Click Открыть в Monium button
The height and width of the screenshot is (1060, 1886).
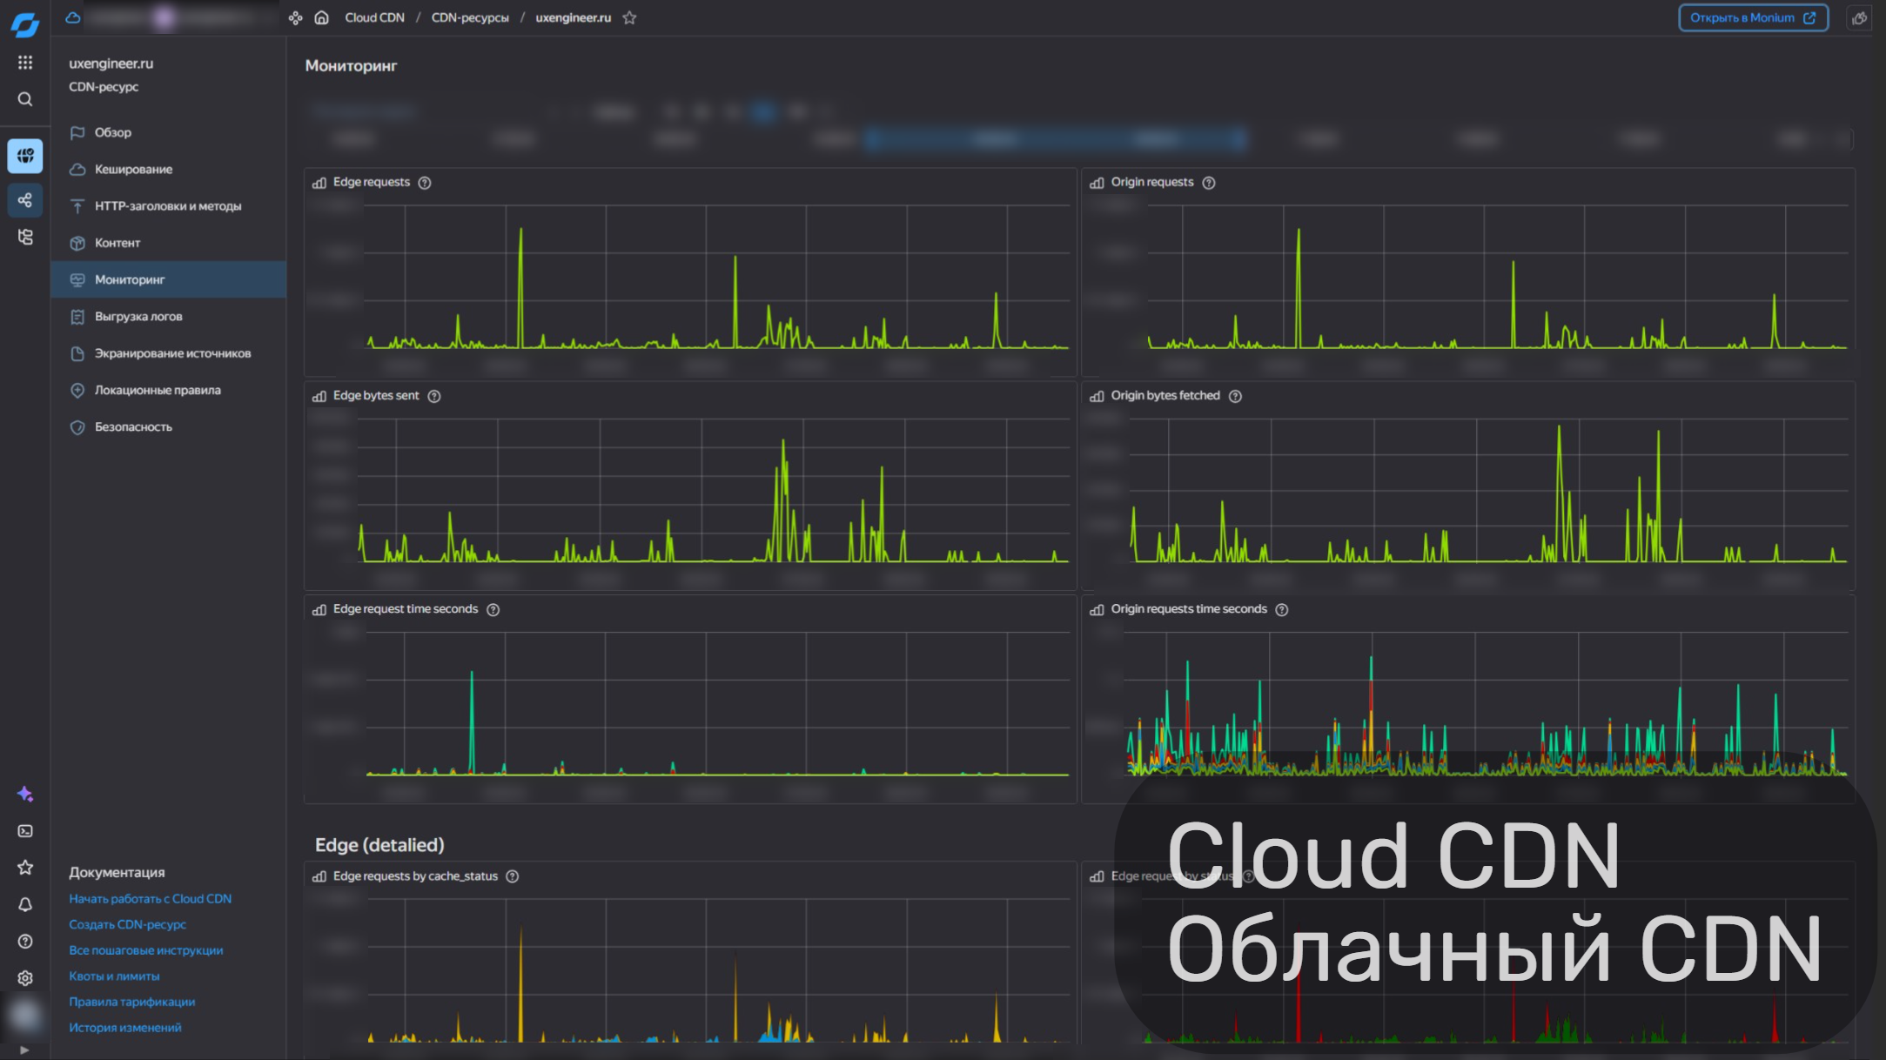1753,17
